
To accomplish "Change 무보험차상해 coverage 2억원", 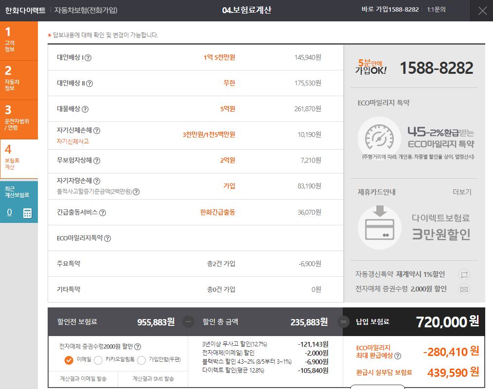I will (228, 160).
